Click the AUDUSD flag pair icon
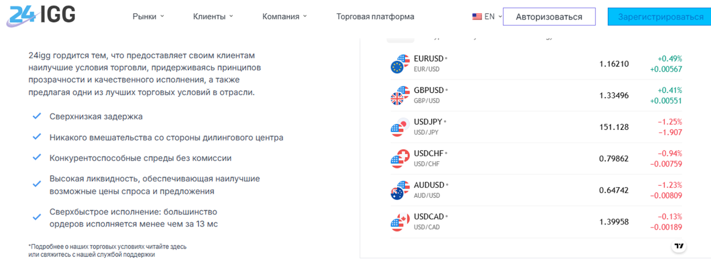Viewport: 711px width, 278px height. coord(400,190)
